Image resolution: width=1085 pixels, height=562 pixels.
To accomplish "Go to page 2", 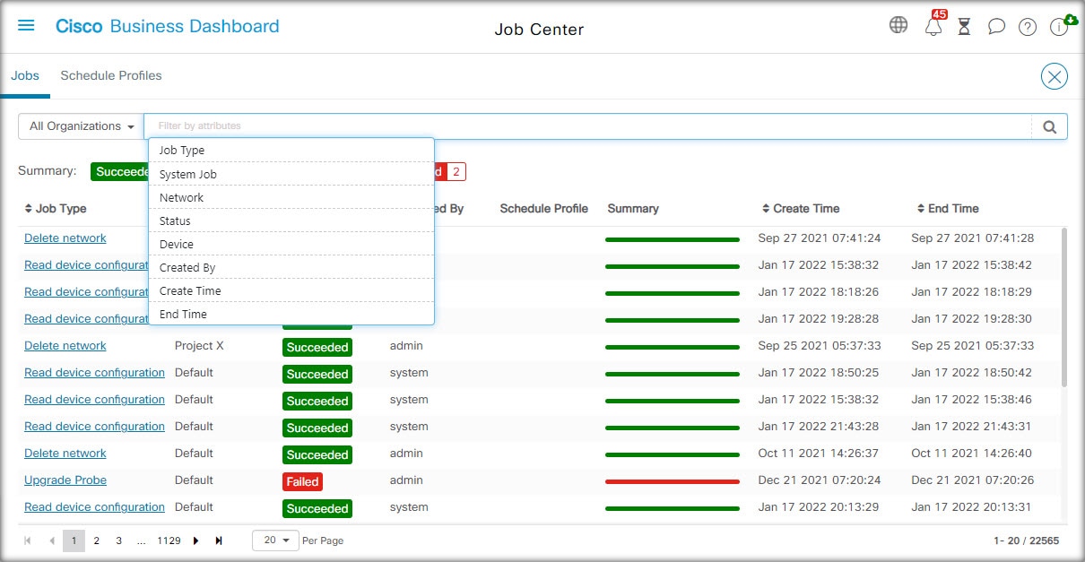I will 97,540.
